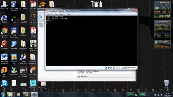Switch to VirtualBox on the taskbar
The height and width of the screenshot is (97, 173).
34,95
